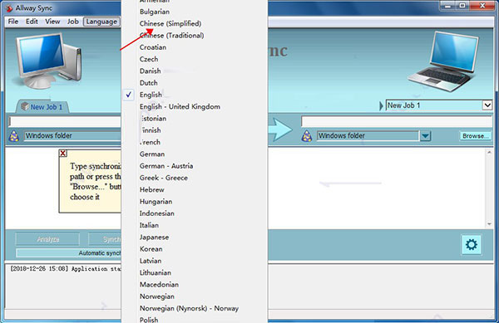
Task: Switch to the New Job 1 tab
Action: pos(43,107)
